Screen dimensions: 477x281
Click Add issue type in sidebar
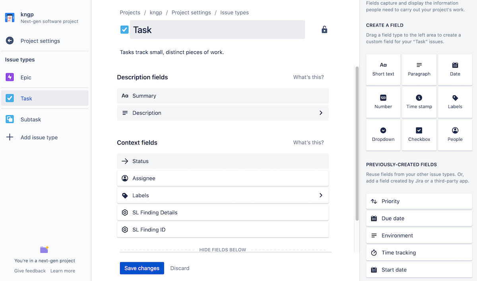pos(45,137)
